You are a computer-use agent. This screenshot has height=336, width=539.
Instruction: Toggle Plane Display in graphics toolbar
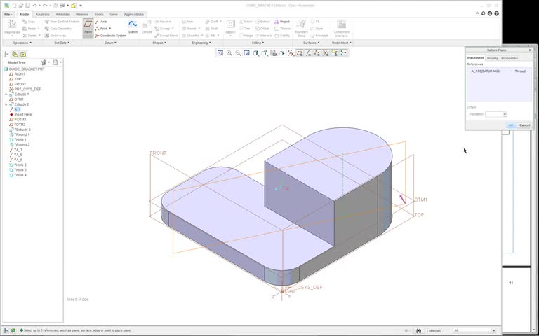[x=300, y=52]
